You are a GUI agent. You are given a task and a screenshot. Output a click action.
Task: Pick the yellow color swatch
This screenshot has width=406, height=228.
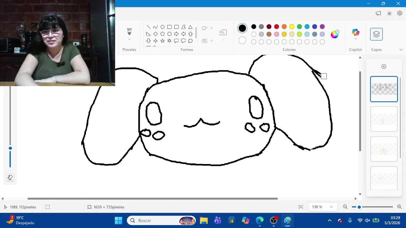292,27
